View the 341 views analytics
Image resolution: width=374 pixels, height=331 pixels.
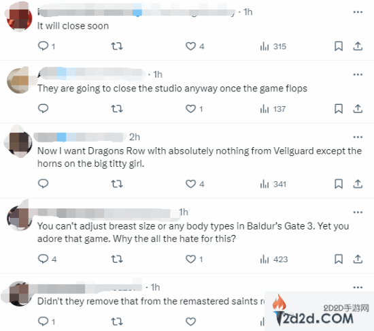273,184
